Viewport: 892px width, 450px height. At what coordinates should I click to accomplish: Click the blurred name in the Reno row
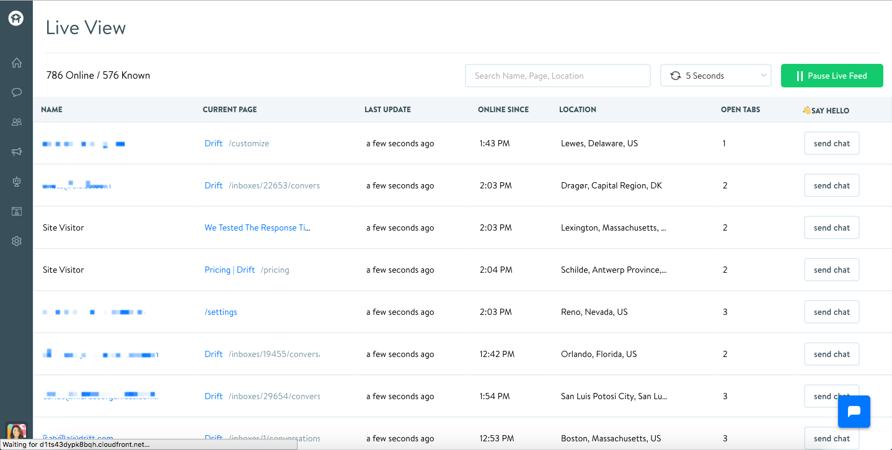pos(94,312)
